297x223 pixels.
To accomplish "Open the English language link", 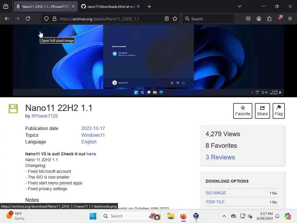I will point(89,142).
